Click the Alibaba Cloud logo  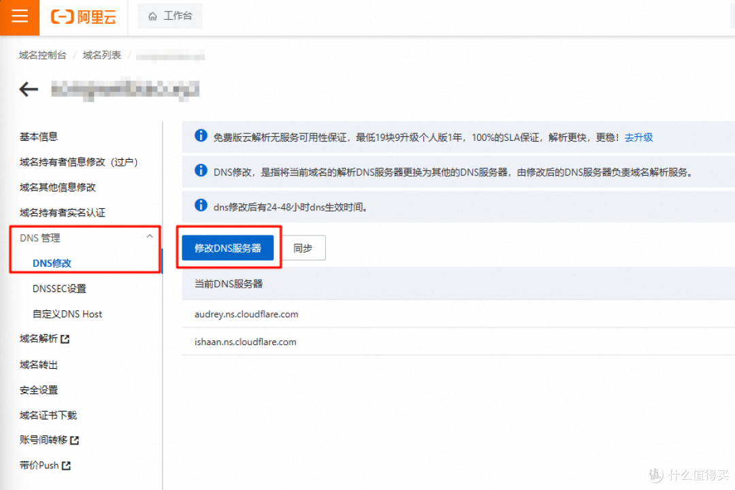pyautogui.click(x=84, y=17)
